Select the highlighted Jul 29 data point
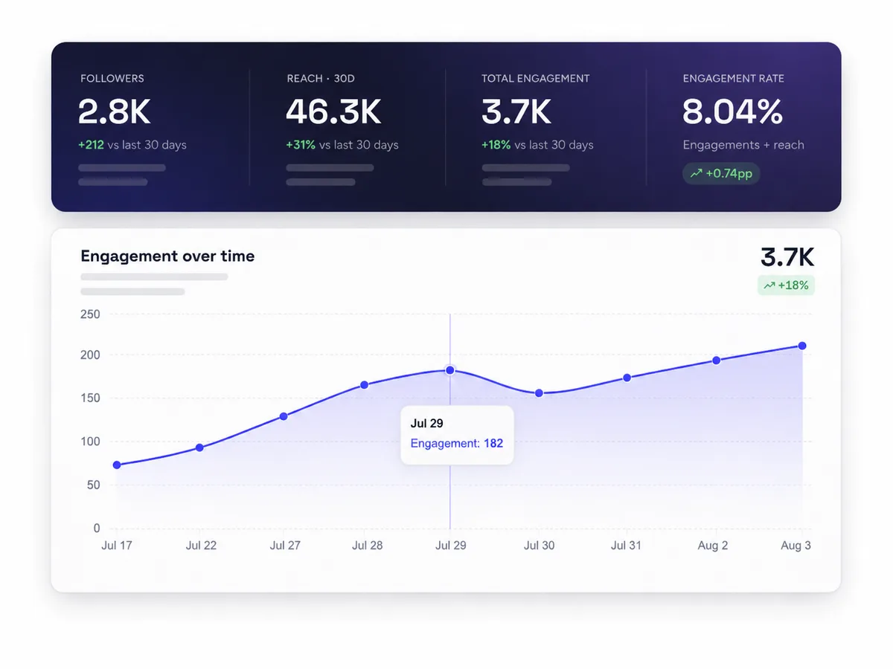The image size is (893, 669). [x=450, y=370]
